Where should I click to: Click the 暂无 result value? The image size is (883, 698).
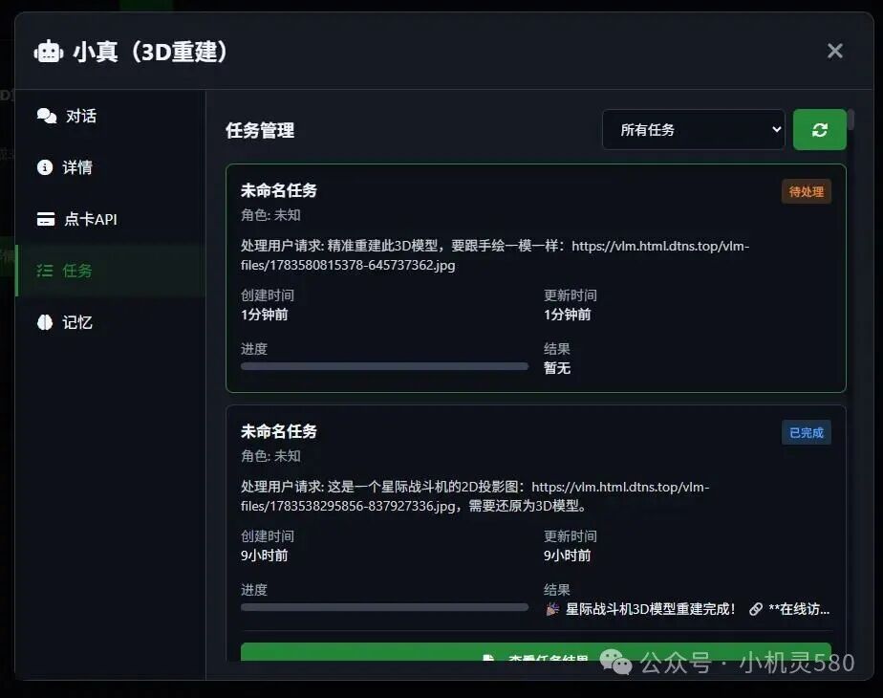(557, 368)
